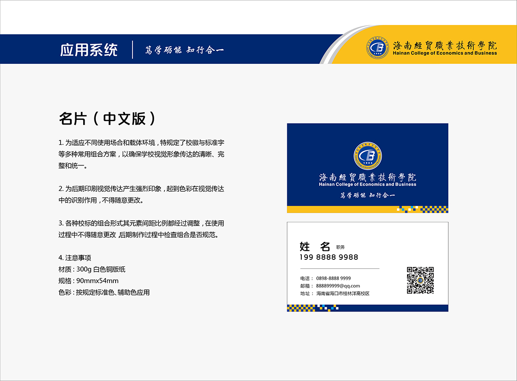The height and width of the screenshot is (381, 517).
Task: Click the header motto 笃学砺能 知行合一
Action: 184,50
